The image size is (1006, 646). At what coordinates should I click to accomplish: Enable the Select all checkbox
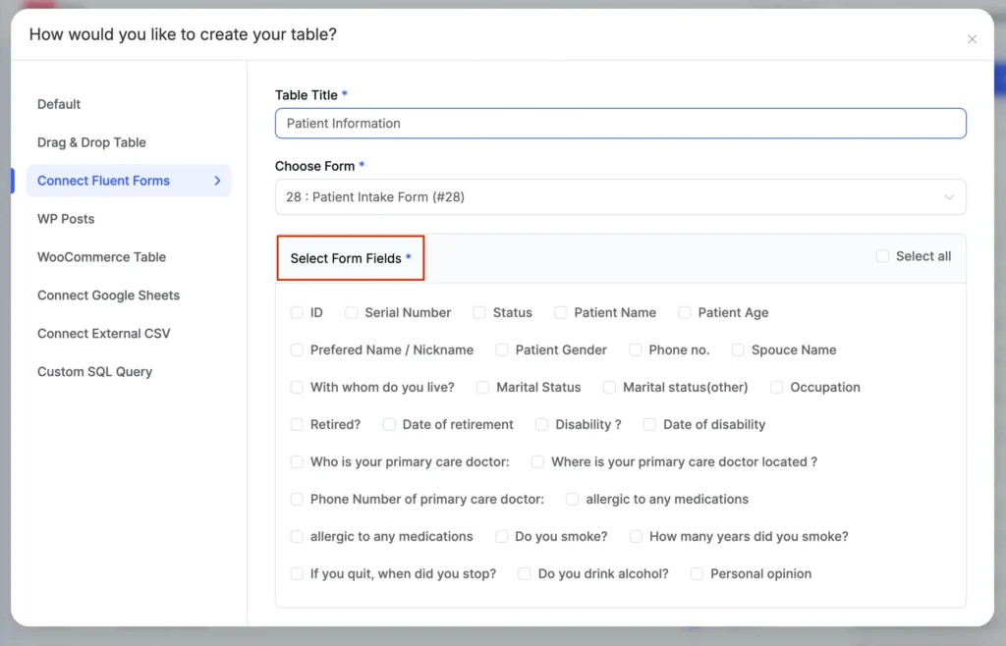pos(882,256)
